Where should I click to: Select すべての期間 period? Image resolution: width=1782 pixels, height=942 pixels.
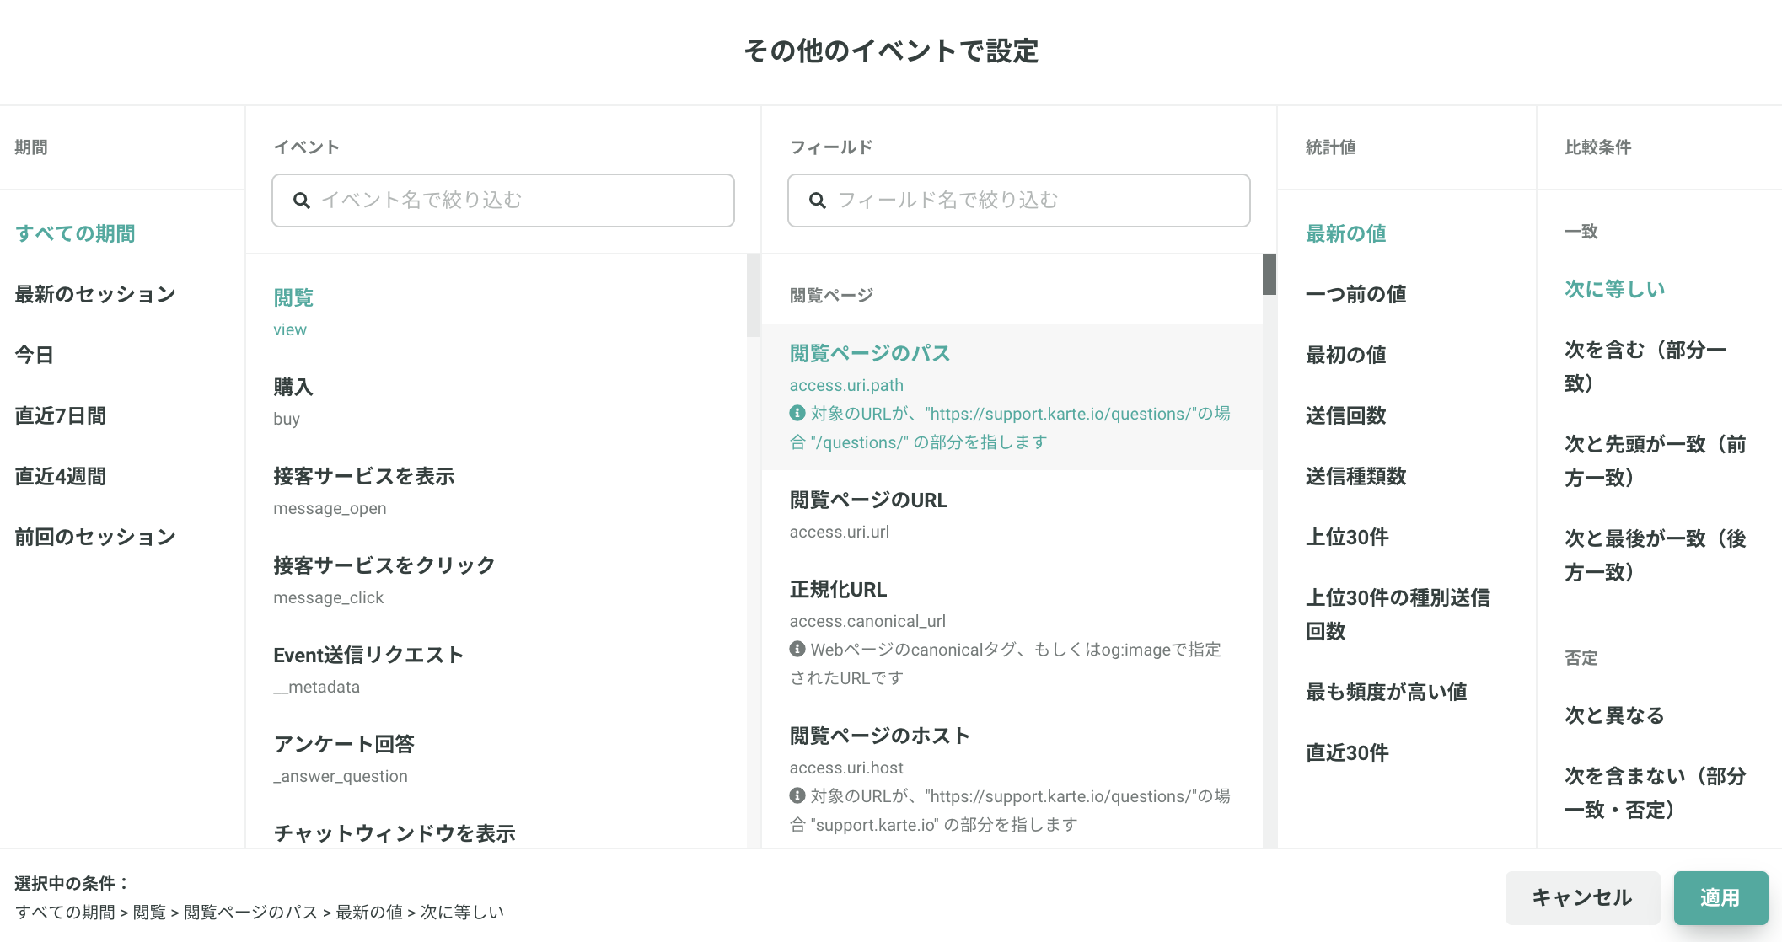(x=75, y=233)
